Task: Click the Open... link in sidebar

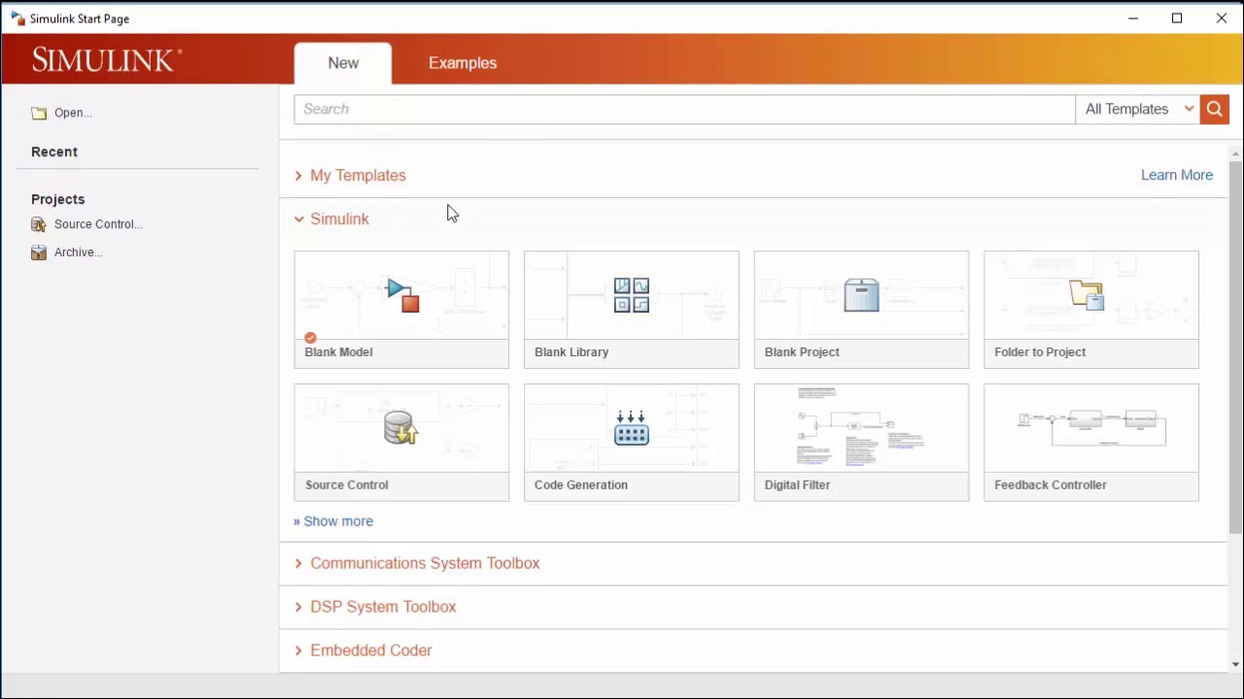Action: click(x=73, y=113)
